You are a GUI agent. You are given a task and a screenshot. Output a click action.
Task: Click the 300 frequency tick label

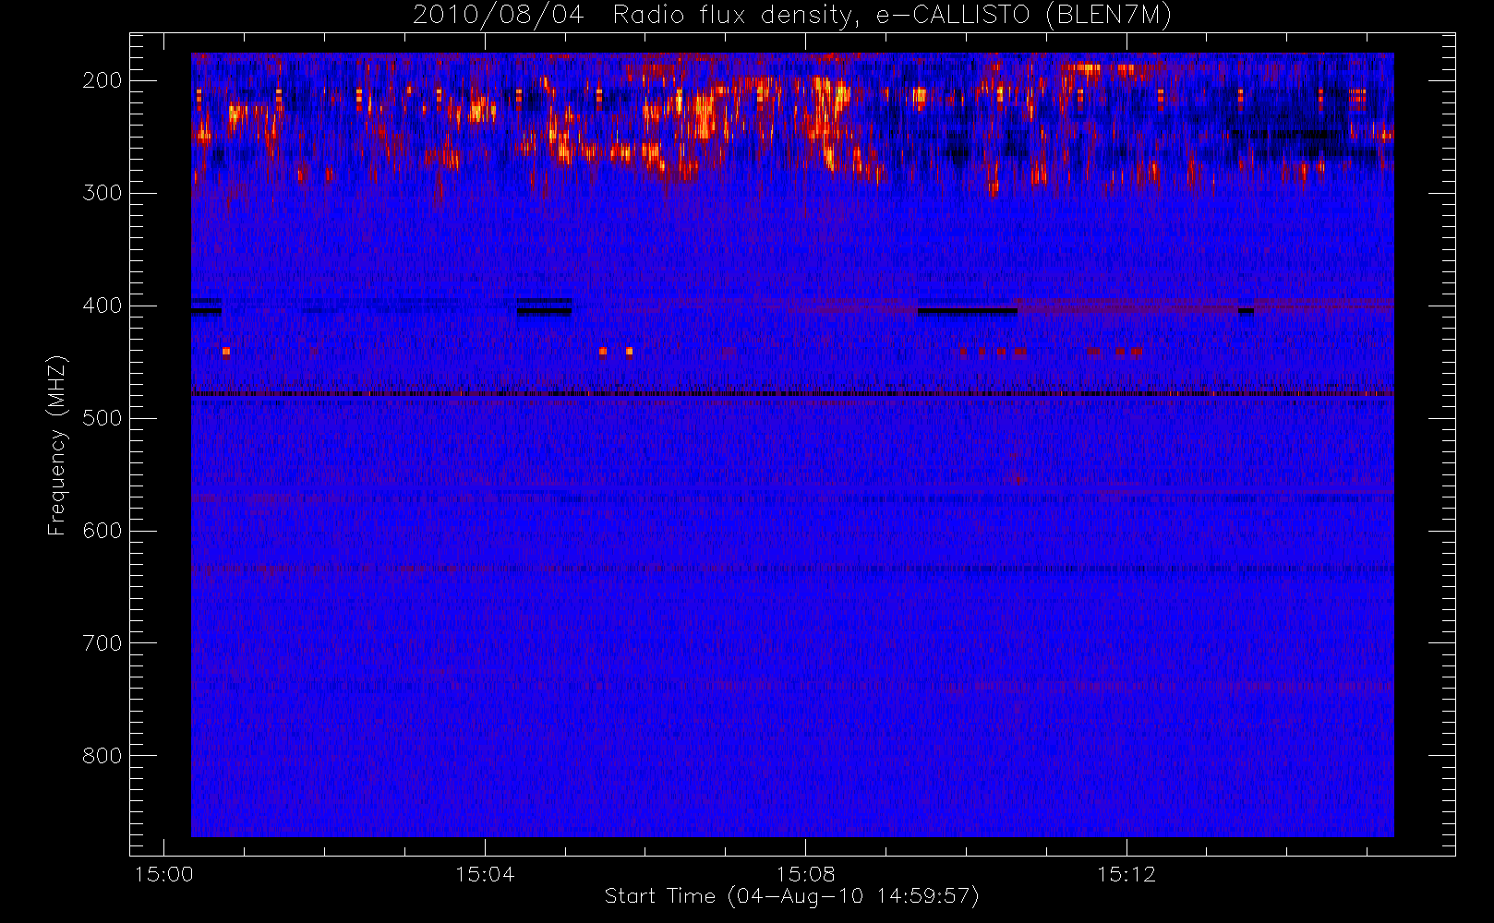point(102,193)
